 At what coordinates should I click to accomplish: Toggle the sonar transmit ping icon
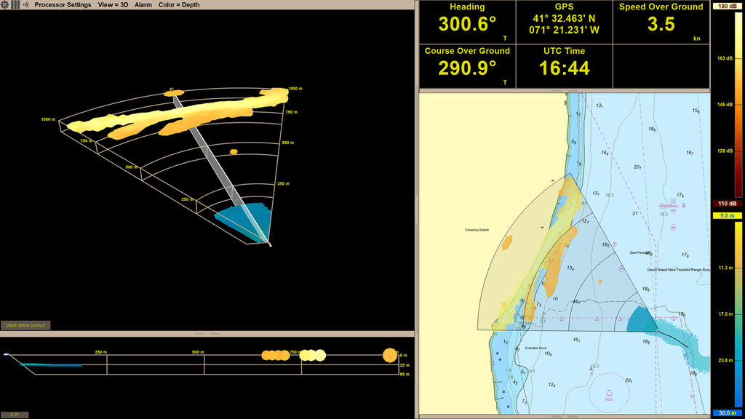[25, 5]
